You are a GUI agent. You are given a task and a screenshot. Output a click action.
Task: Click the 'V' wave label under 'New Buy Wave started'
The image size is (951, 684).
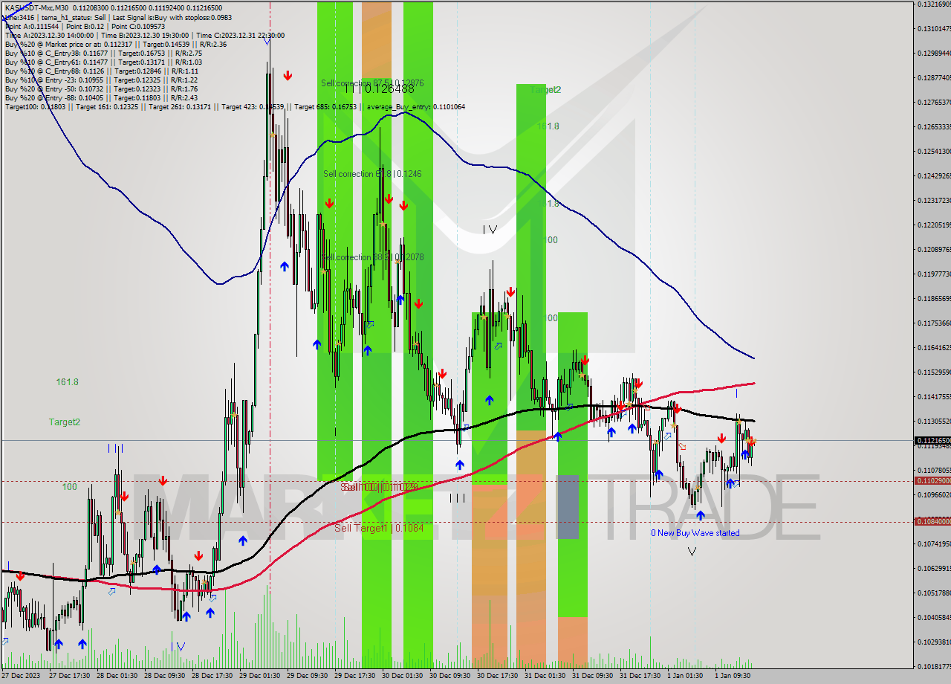pyautogui.click(x=692, y=552)
